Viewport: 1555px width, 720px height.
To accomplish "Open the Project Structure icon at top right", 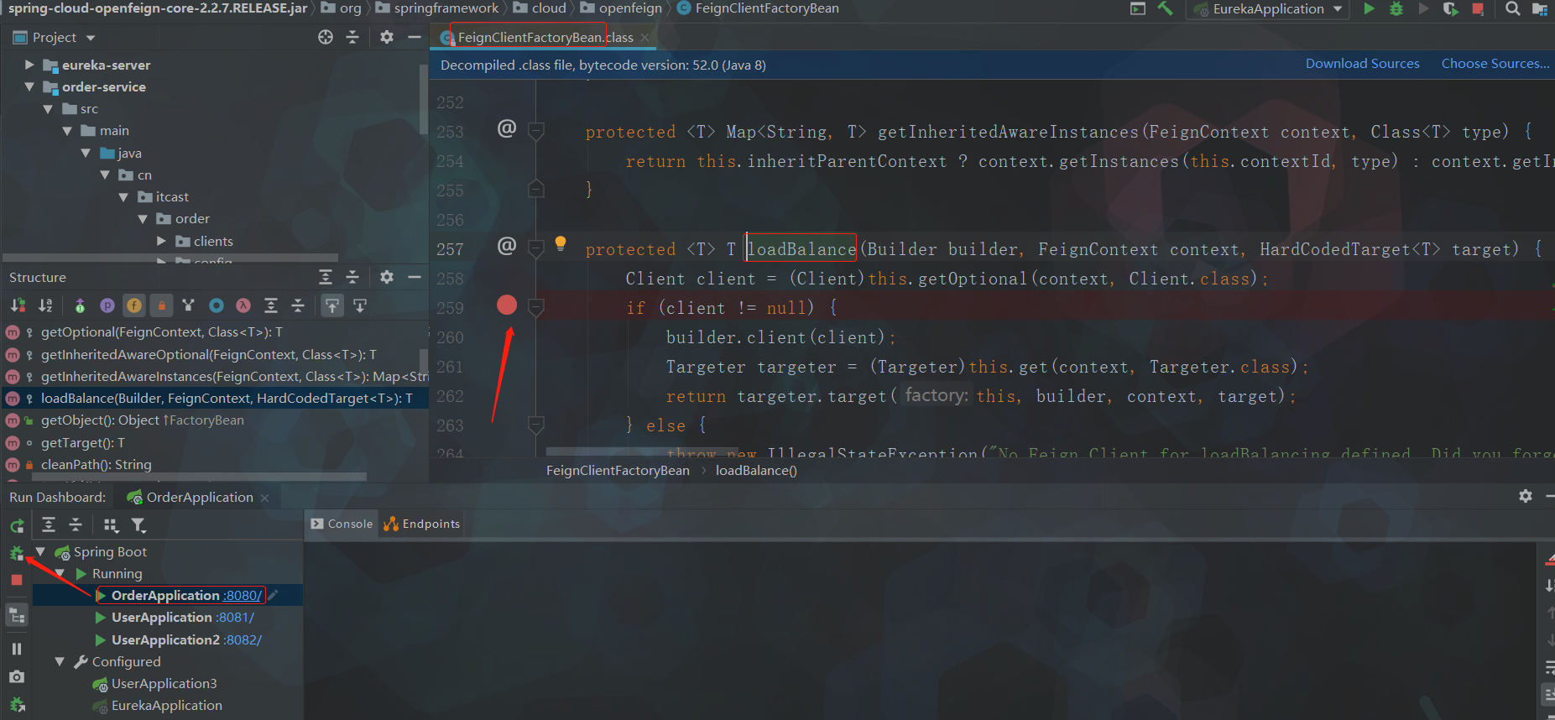I will (1540, 9).
